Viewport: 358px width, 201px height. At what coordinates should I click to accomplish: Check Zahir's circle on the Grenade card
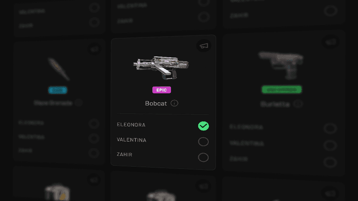[94, 153]
